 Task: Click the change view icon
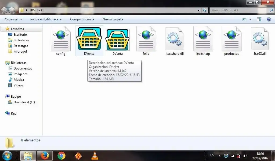tap(244, 19)
